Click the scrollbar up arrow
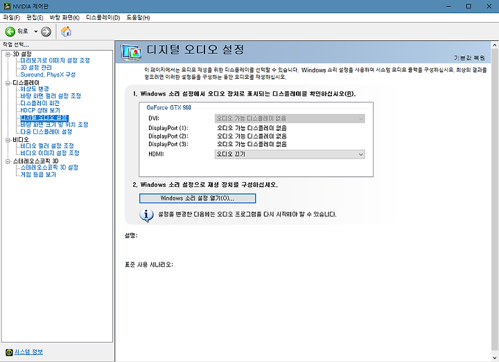499x362 pixels. [x=495, y=45]
